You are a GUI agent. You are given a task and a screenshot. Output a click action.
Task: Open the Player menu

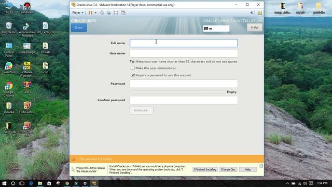tap(78, 12)
